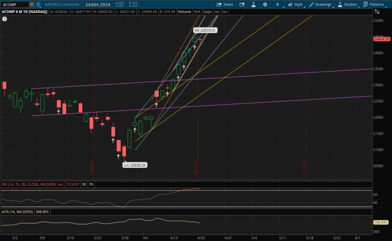Open chart settings via the gear icon
The height and width of the screenshot is (241, 392).
(265, 5)
